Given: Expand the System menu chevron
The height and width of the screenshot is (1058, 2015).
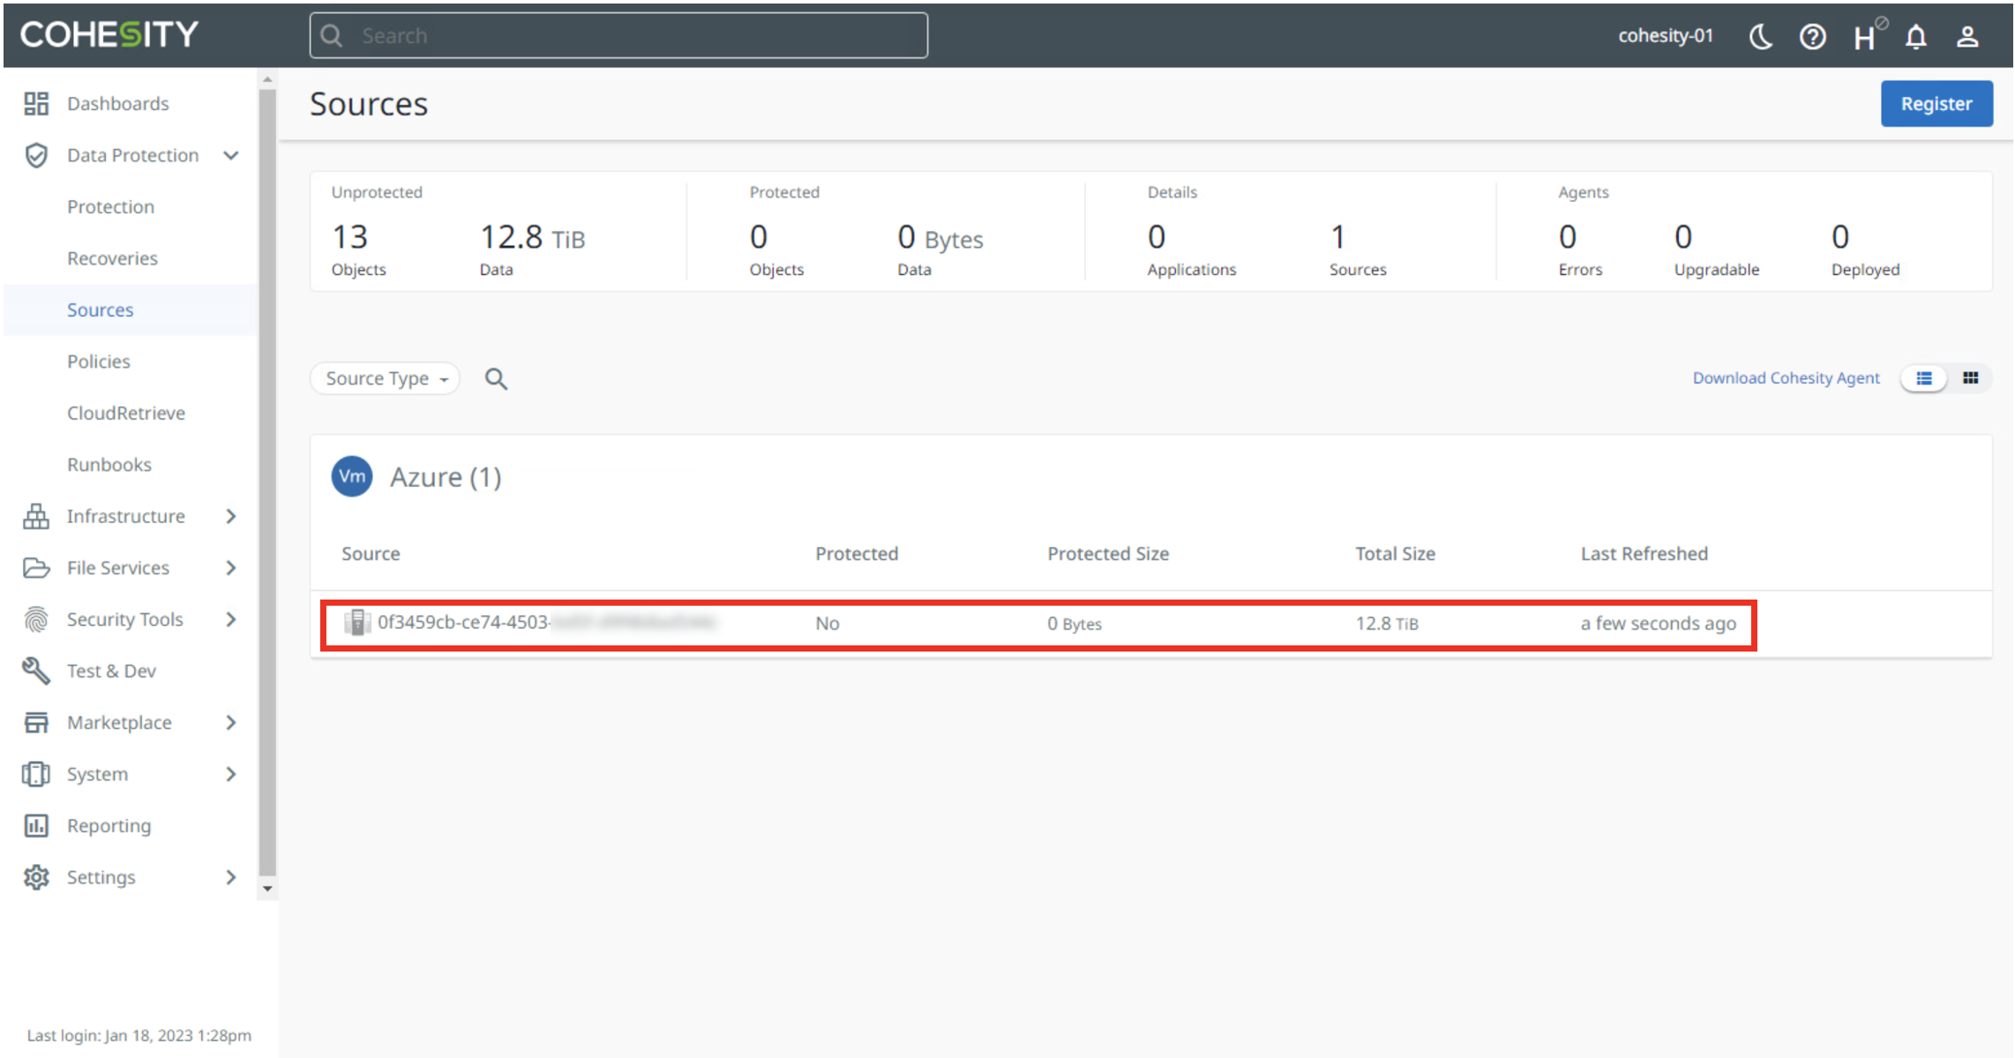Looking at the screenshot, I should point(231,774).
